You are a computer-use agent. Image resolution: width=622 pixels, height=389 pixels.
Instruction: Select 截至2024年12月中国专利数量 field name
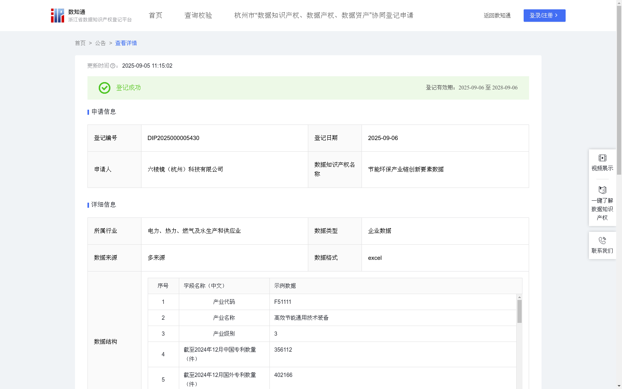point(220,354)
